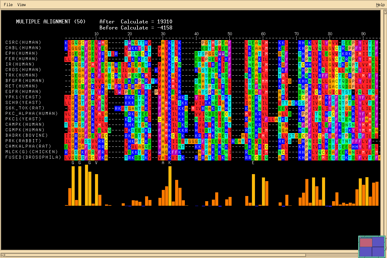
Task: Click ruler position 50 marker
Action: [230, 34]
